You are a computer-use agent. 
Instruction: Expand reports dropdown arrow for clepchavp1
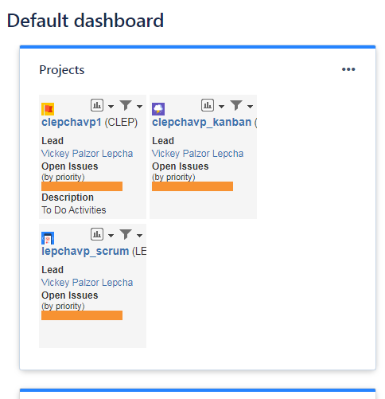(111, 107)
